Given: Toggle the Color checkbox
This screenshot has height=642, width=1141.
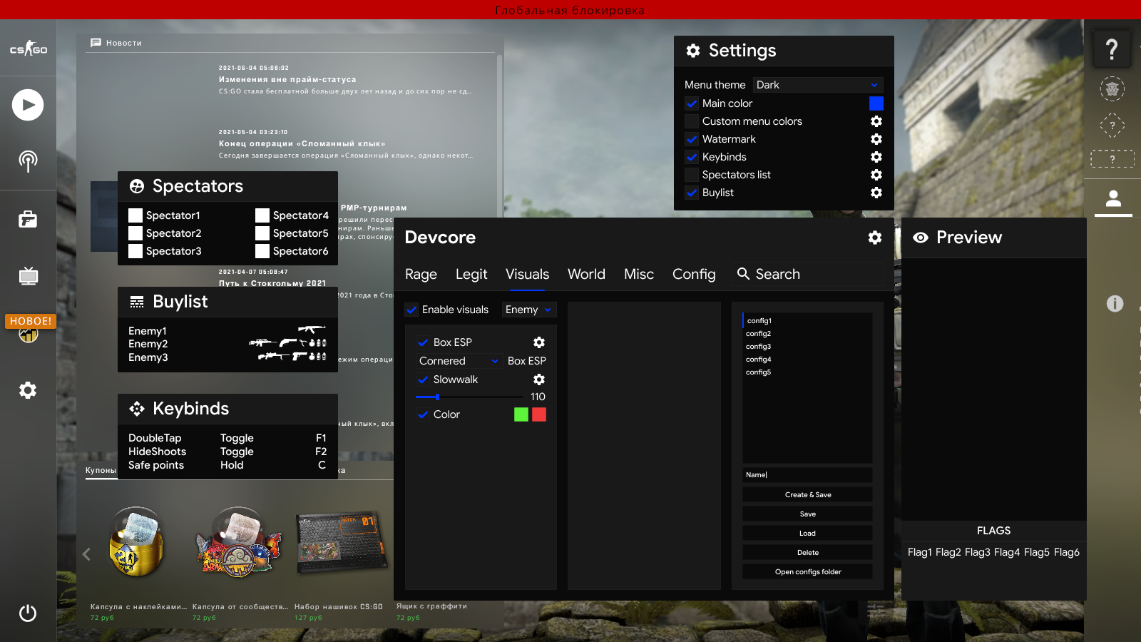Looking at the screenshot, I should pos(423,414).
